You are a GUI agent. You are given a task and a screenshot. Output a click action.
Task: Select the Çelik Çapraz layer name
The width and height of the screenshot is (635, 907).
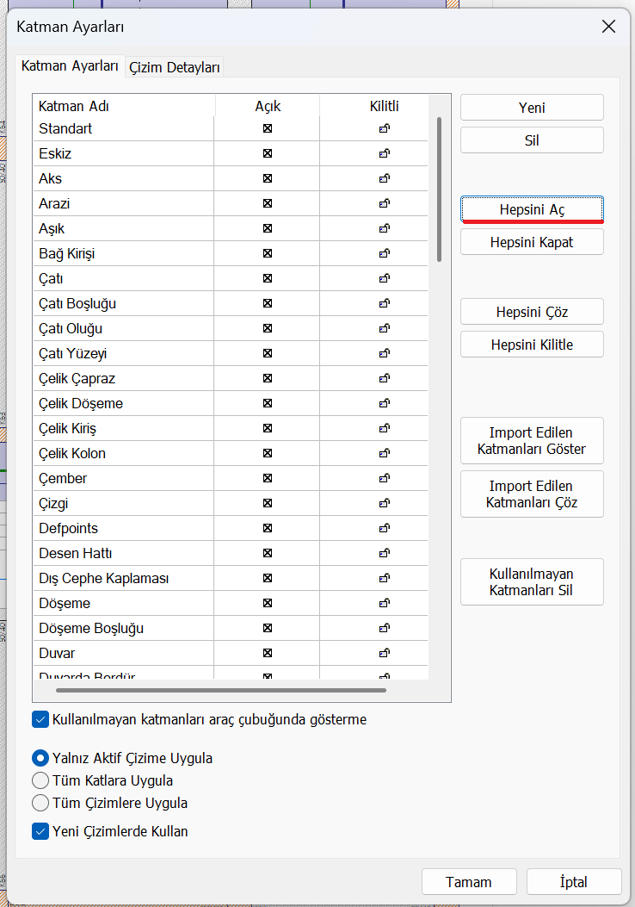pyautogui.click(x=77, y=379)
